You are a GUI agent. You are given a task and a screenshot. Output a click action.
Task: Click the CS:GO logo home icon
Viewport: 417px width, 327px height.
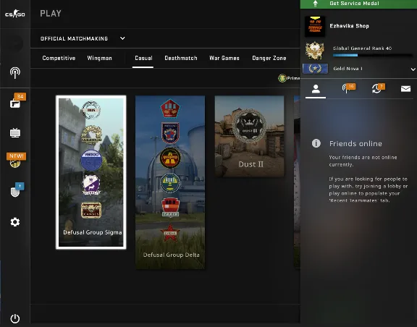point(15,14)
